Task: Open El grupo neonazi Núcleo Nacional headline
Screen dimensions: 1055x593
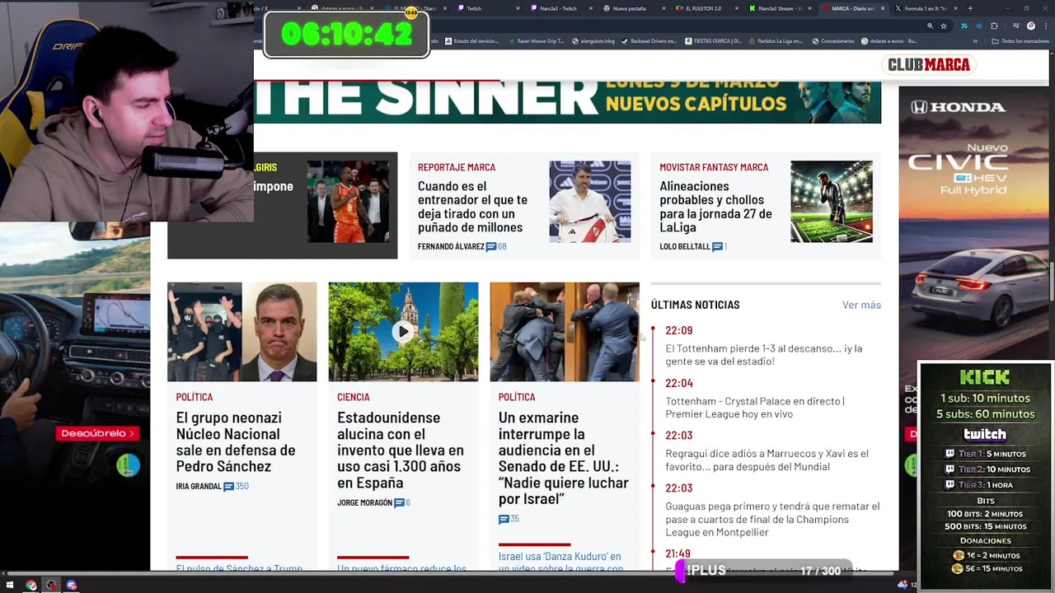Action: [x=236, y=441]
